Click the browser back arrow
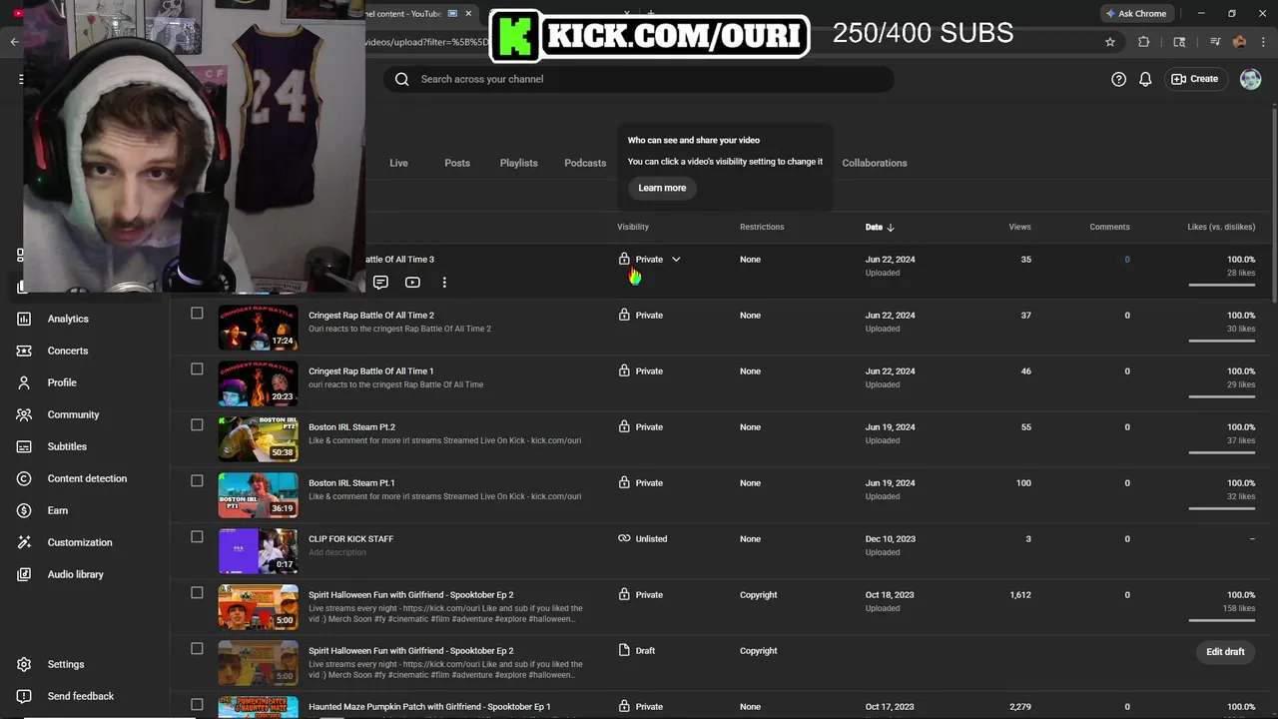The image size is (1278, 719). point(14,42)
